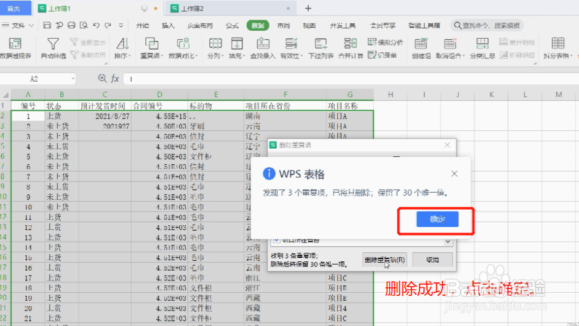The height and width of the screenshot is (326, 579).
Task: Open 模拟分析 tool
Action: (x=385, y=42)
